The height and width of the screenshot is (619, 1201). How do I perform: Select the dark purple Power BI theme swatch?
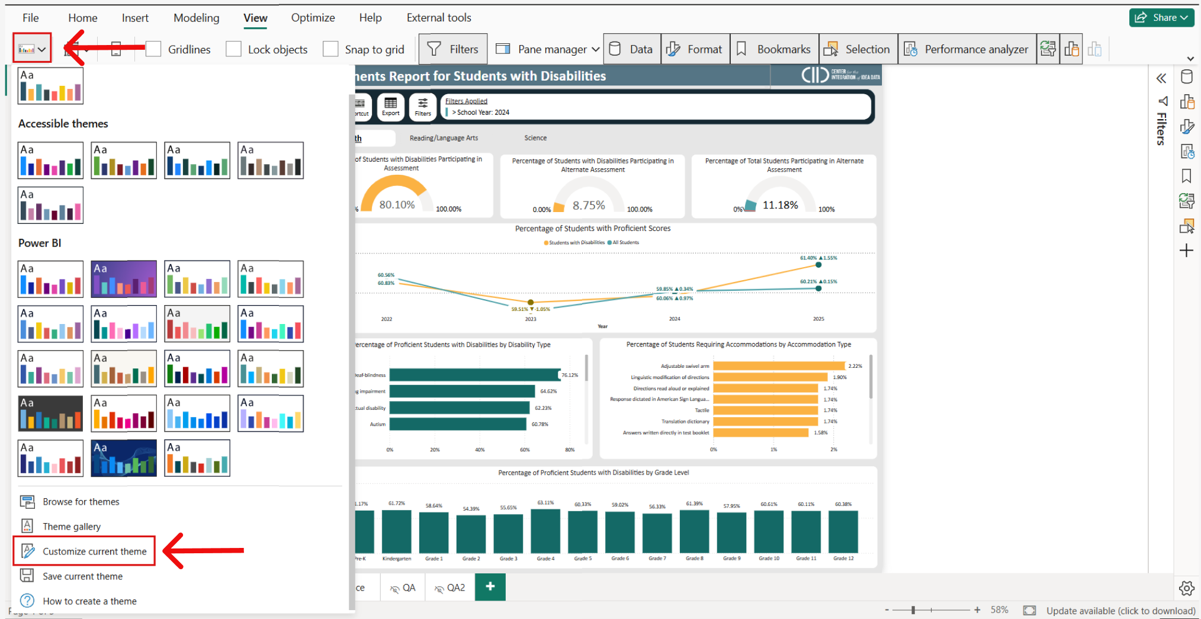[124, 278]
